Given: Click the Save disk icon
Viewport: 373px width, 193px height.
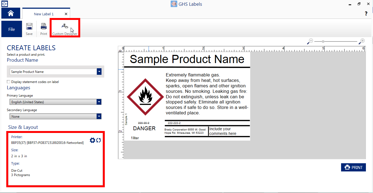Looking at the screenshot, I should point(29,26).
